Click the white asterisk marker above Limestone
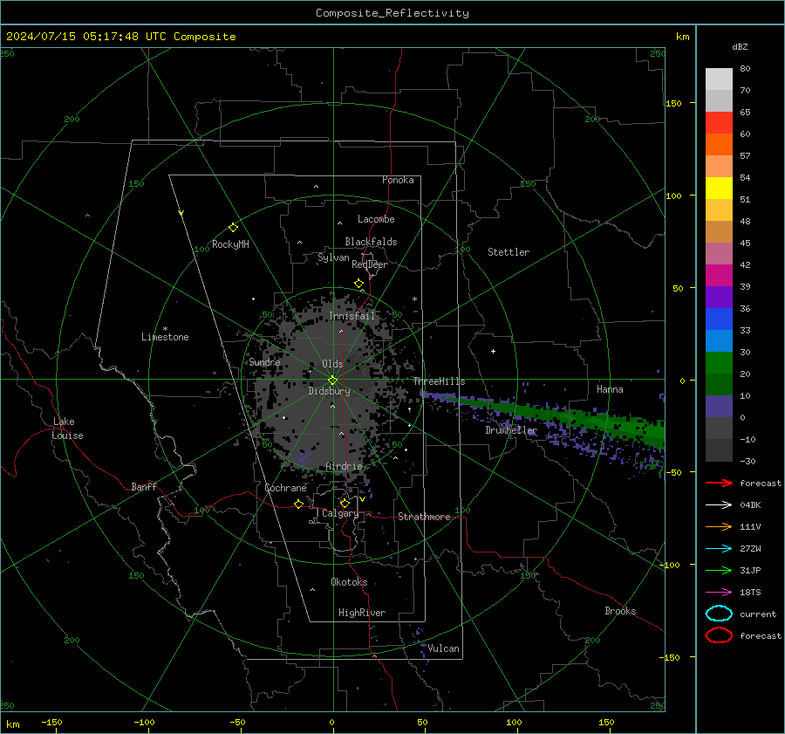Screen dimensions: 785x734 tap(165, 329)
